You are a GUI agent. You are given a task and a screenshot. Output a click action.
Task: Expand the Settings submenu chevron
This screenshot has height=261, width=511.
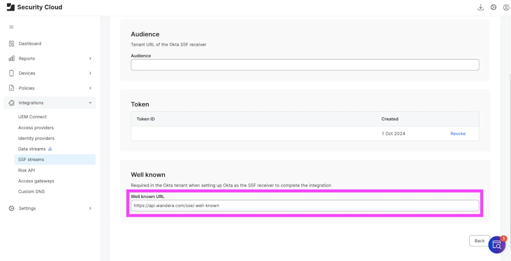pos(90,208)
